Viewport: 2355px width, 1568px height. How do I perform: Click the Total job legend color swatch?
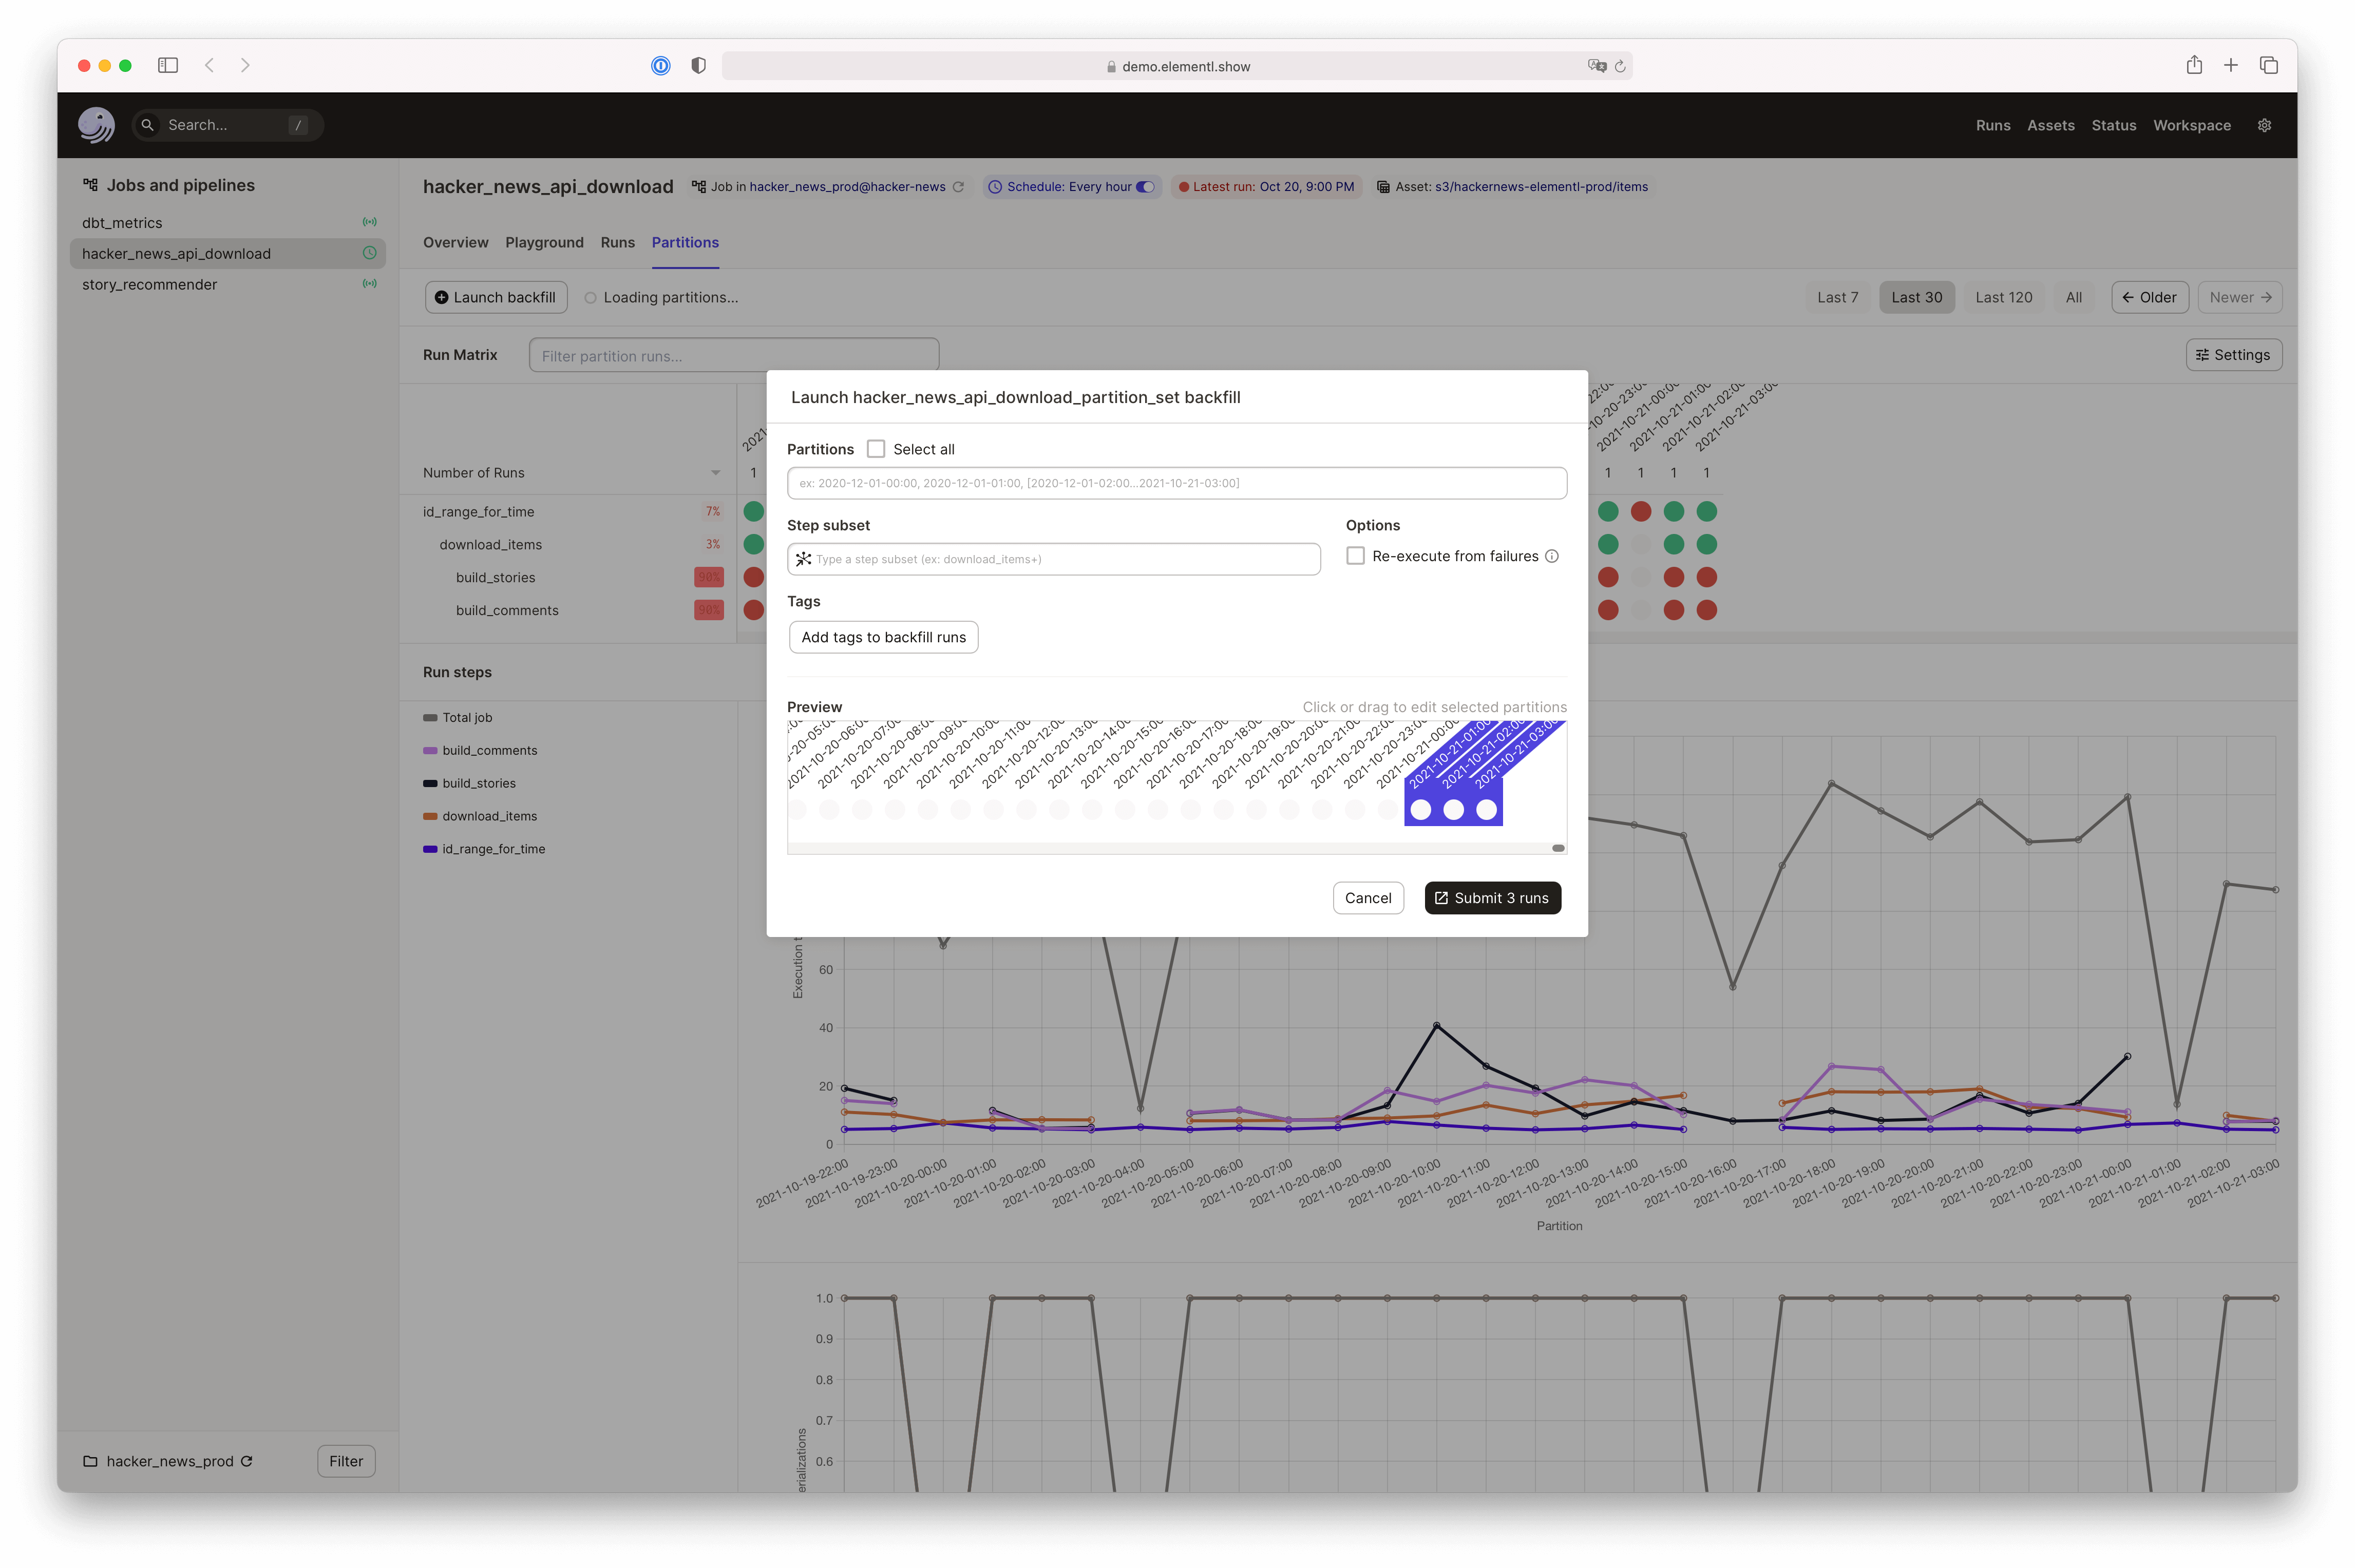(x=430, y=717)
